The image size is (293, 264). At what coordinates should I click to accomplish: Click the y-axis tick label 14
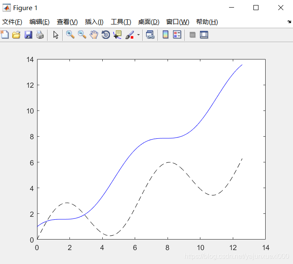click(x=30, y=59)
